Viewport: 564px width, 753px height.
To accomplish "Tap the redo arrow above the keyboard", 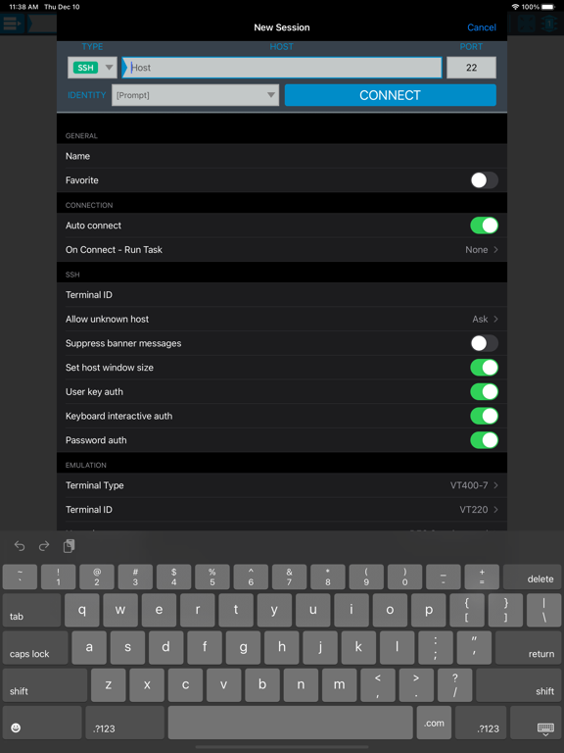I will click(44, 546).
